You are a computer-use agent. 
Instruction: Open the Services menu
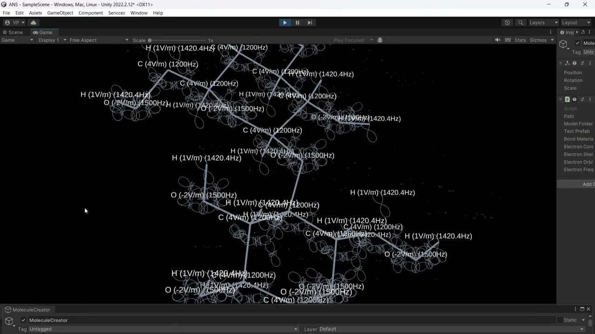coord(117,13)
